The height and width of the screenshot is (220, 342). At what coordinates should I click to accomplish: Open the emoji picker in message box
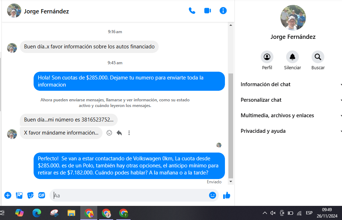click(212, 195)
